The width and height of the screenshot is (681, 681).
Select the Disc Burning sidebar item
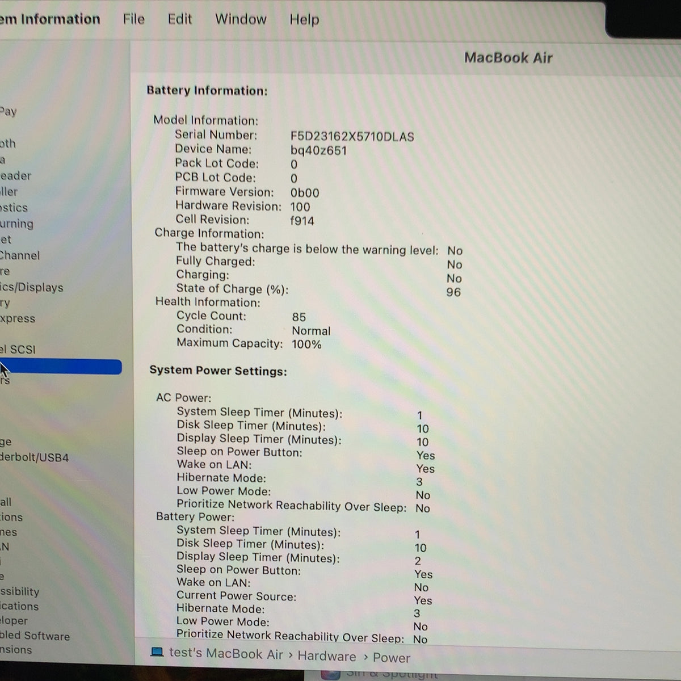pyautogui.click(x=16, y=224)
